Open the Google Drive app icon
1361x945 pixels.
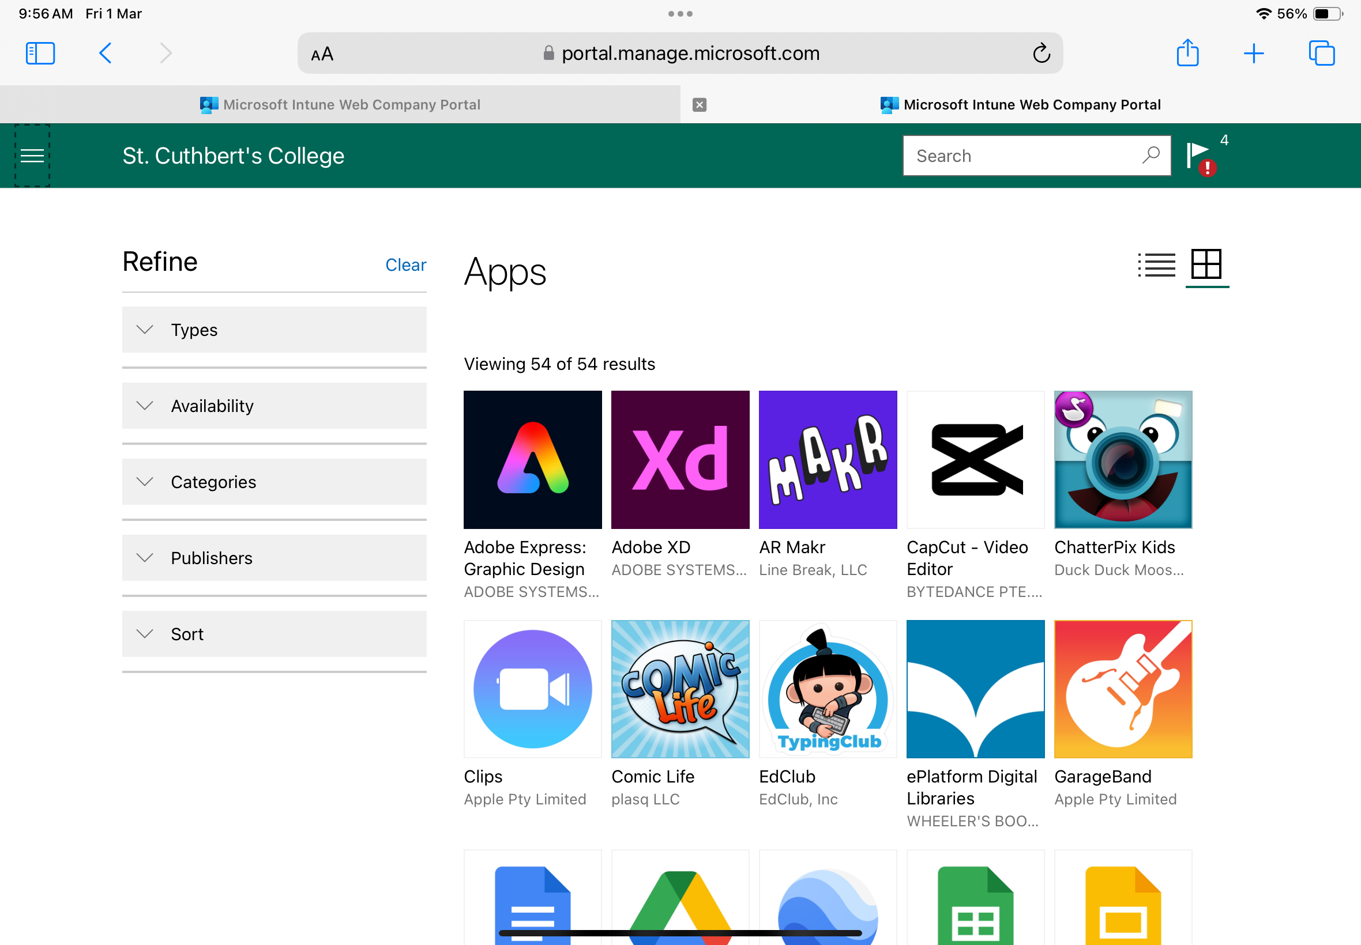(680, 898)
